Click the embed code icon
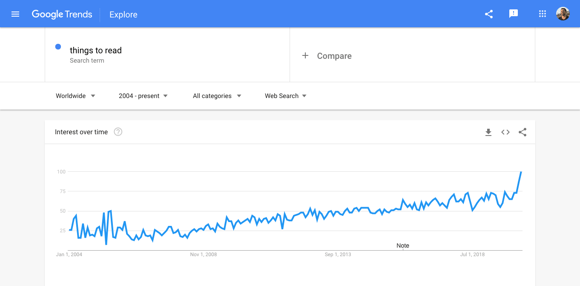 pyautogui.click(x=505, y=132)
